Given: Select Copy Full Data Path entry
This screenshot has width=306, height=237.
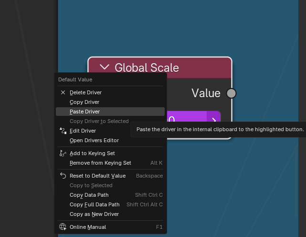Looking at the screenshot, I should point(110,204).
